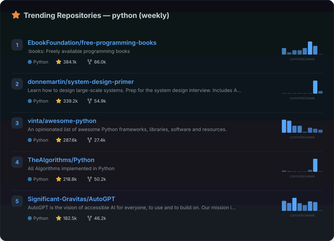Open donnemartin/system-design-primer repository link
Viewport: 334px width, 241px height.
[81, 82]
